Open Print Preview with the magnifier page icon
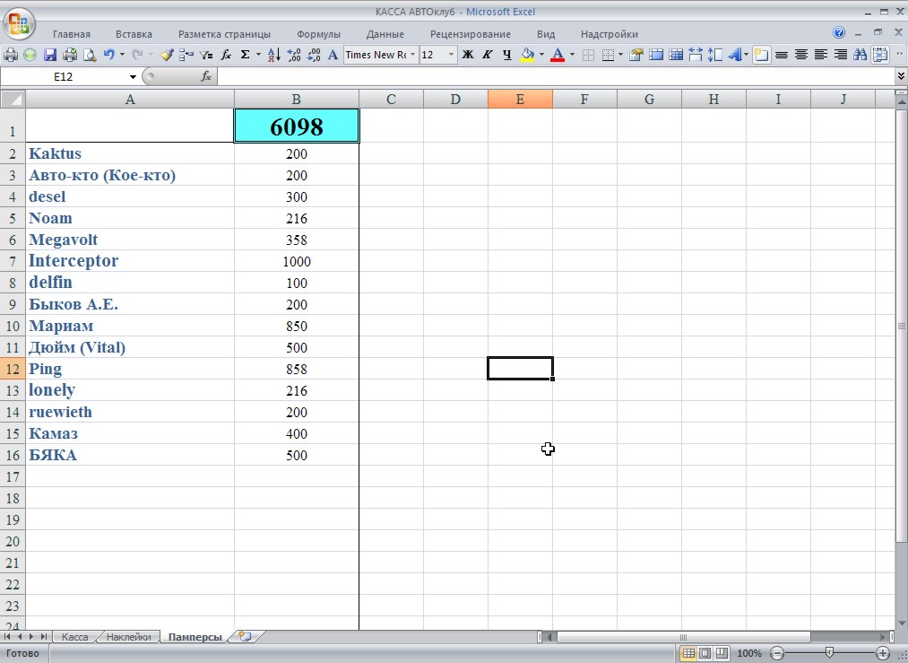Screen dimensions: 908x663 90,55
